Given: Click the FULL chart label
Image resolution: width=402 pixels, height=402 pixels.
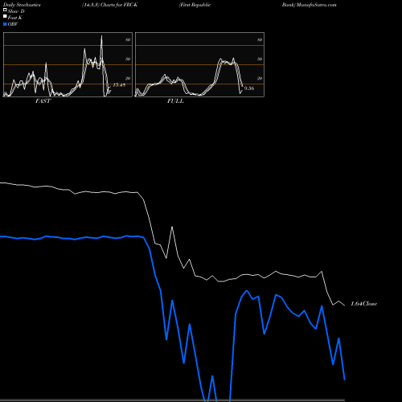Looking at the screenshot, I should pos(175,101).
